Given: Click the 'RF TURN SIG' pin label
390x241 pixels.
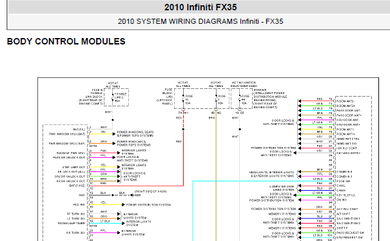Looking at the screenshot, I should pyautogui.click(x=76, y=214).
